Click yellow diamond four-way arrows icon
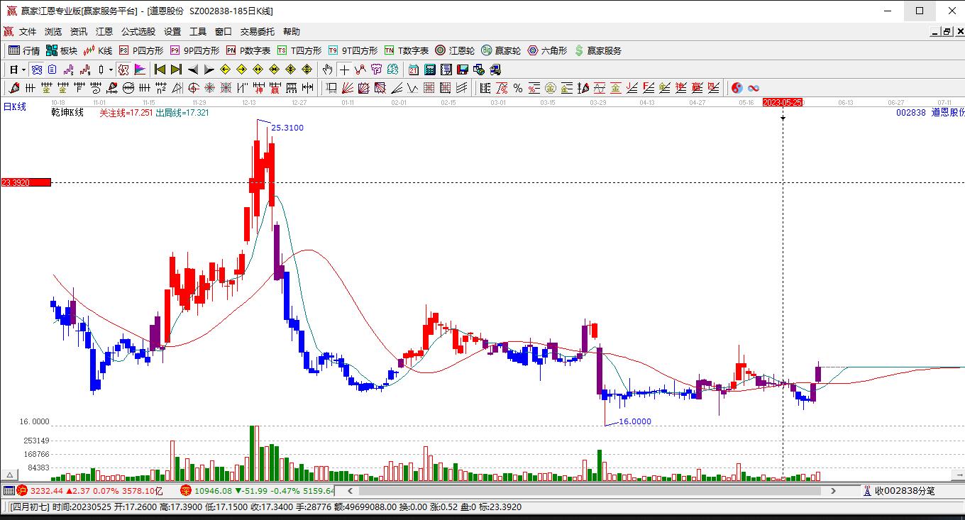The image size is (965, 520). [290, 70]
